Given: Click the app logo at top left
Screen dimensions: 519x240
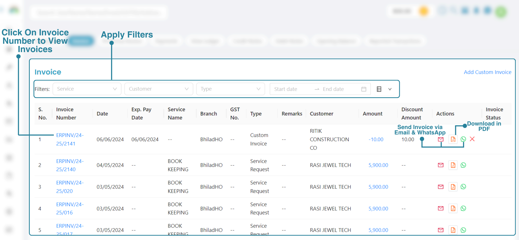Looking at the screenshot, I should coord(14,11).
